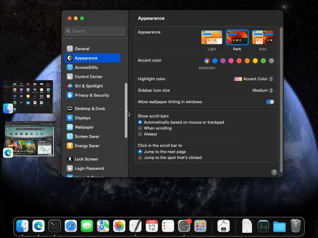Open Privacy & Security settings
318x238 pixels.
(93, 95)
